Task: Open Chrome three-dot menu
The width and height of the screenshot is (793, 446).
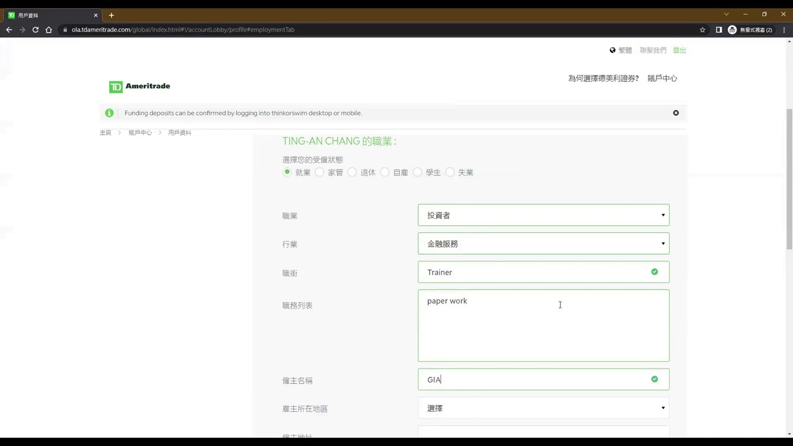Action: 784,30
